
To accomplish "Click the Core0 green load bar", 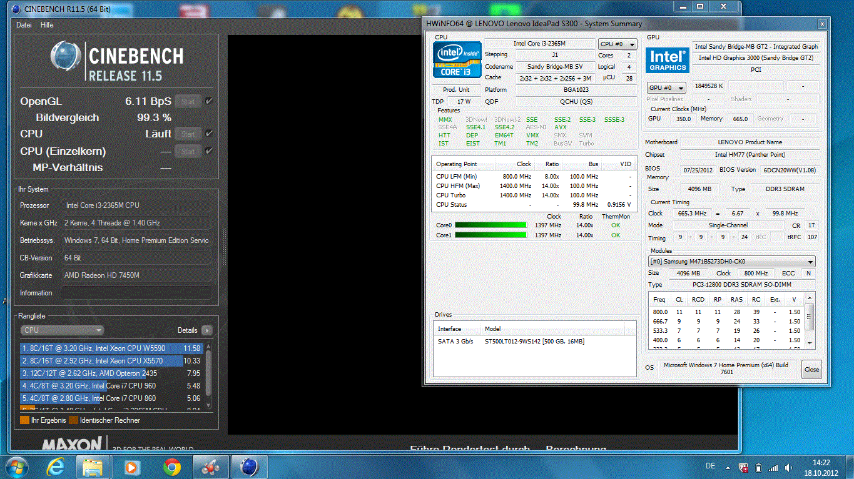I will click(491, 225).
